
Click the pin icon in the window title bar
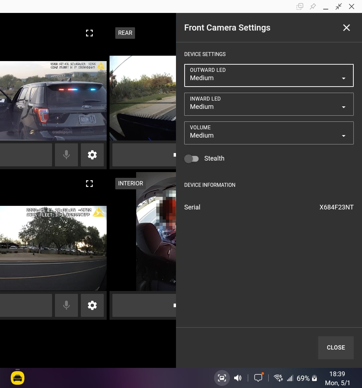click(x=313, y=6)
